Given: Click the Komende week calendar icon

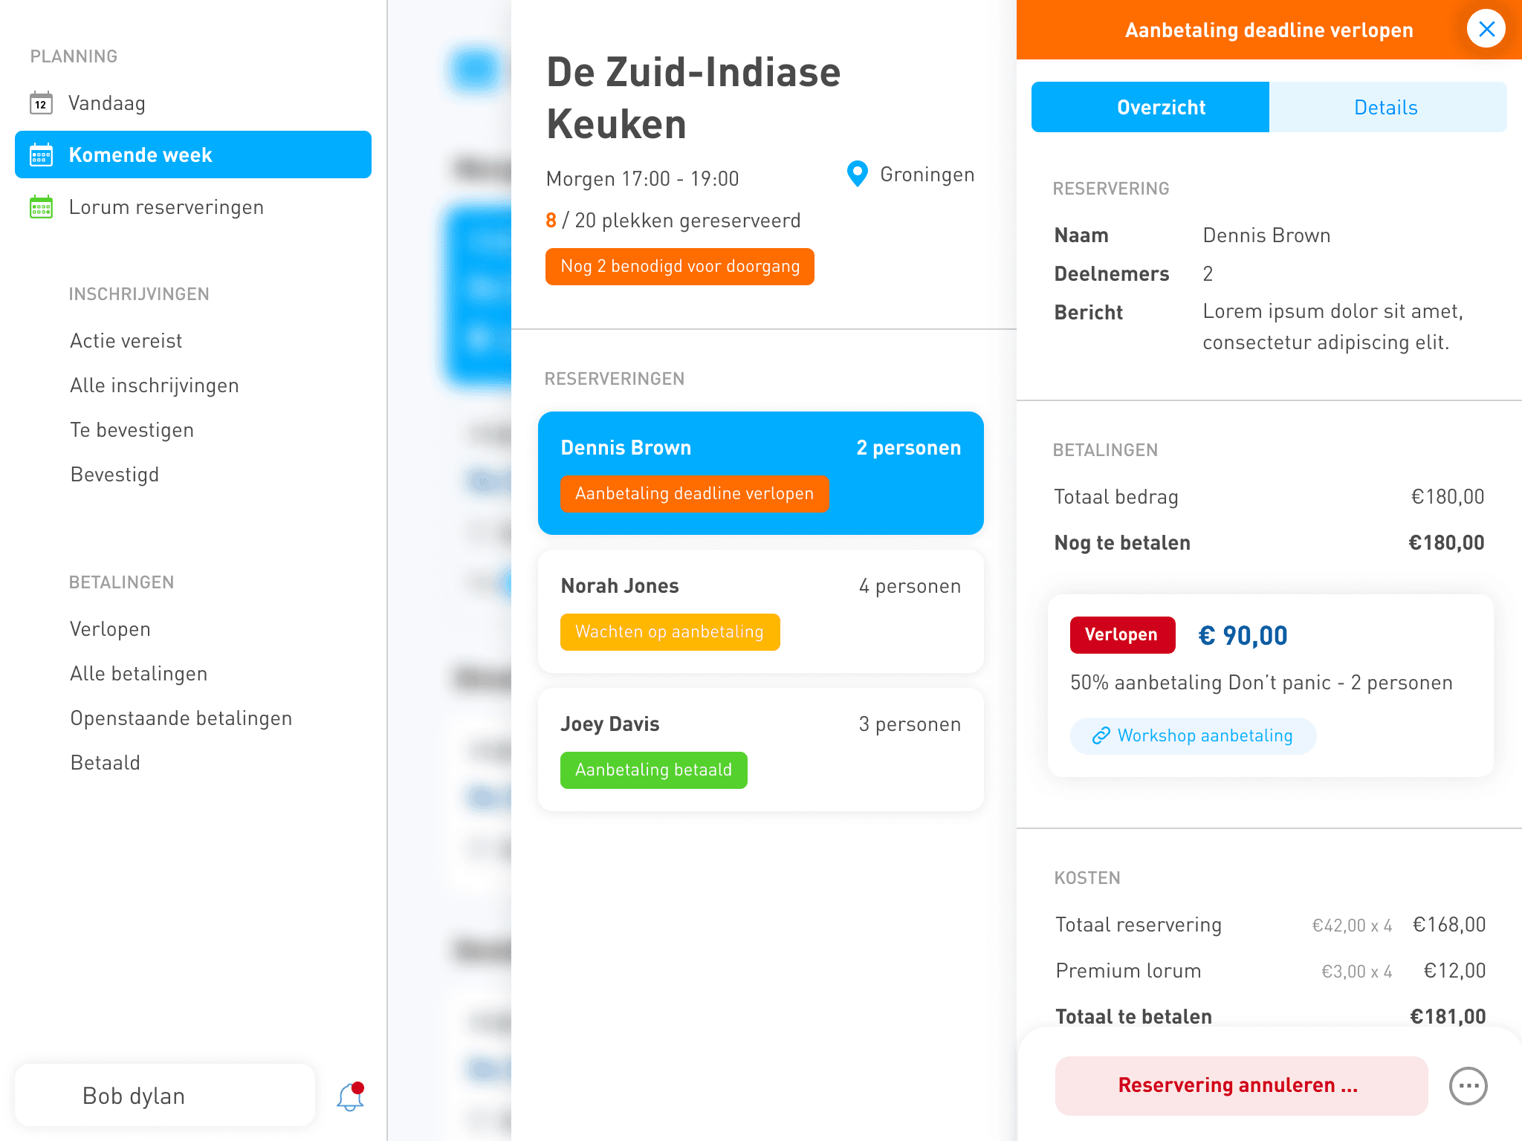Looking at the screenshot, I should (41, 155).
